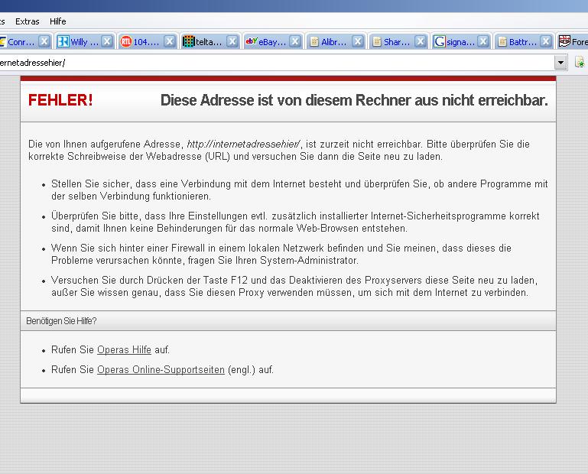Click the Shar tab page icon

point(377,41)
